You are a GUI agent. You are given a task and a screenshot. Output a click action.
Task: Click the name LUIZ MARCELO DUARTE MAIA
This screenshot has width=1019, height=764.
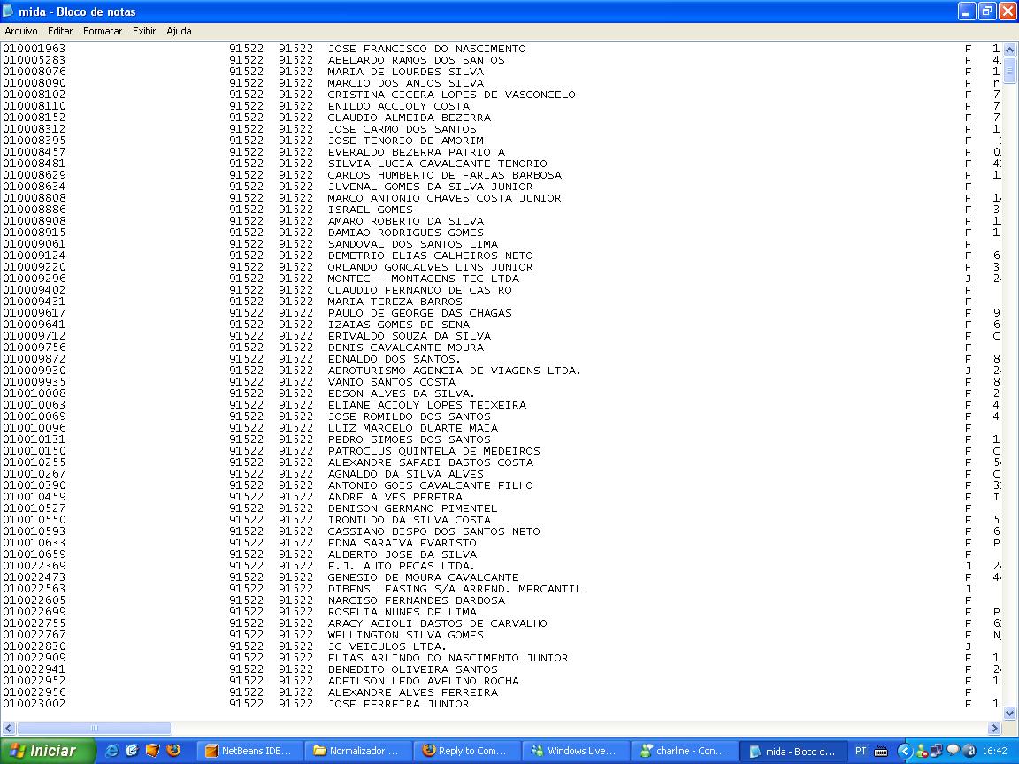pos(413,428)
